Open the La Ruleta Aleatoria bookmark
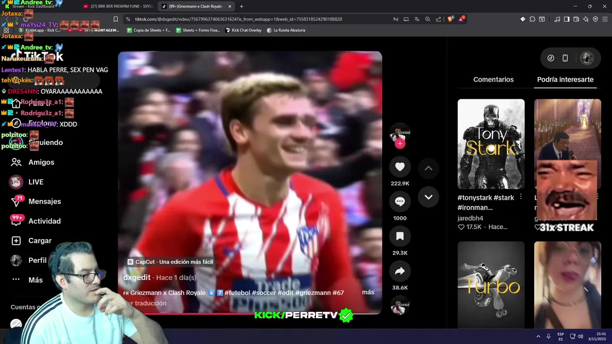The width and height of the screenshot is (612, 344). (286, 30)
